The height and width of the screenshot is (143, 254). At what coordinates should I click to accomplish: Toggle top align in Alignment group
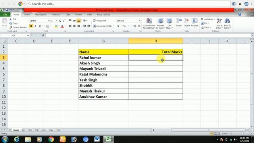pyautogui.click(x=70, y=21)
